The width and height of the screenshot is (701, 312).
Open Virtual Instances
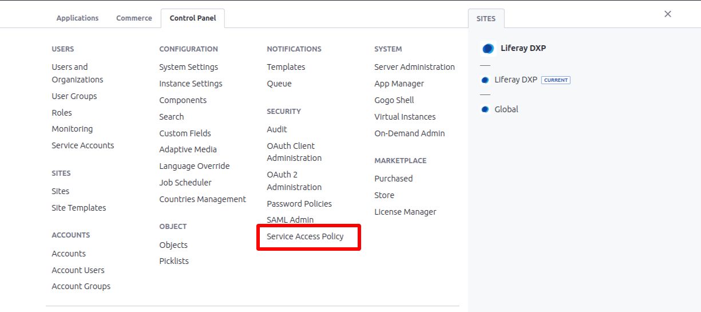[405, 117]
